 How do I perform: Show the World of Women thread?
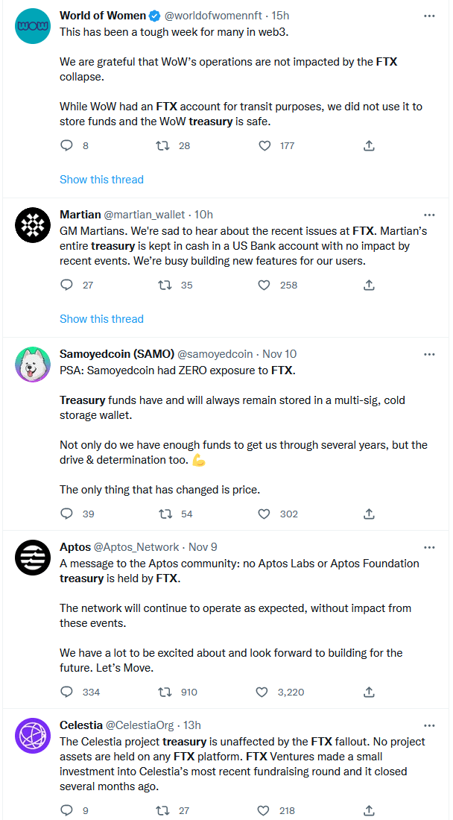(101, 180)
